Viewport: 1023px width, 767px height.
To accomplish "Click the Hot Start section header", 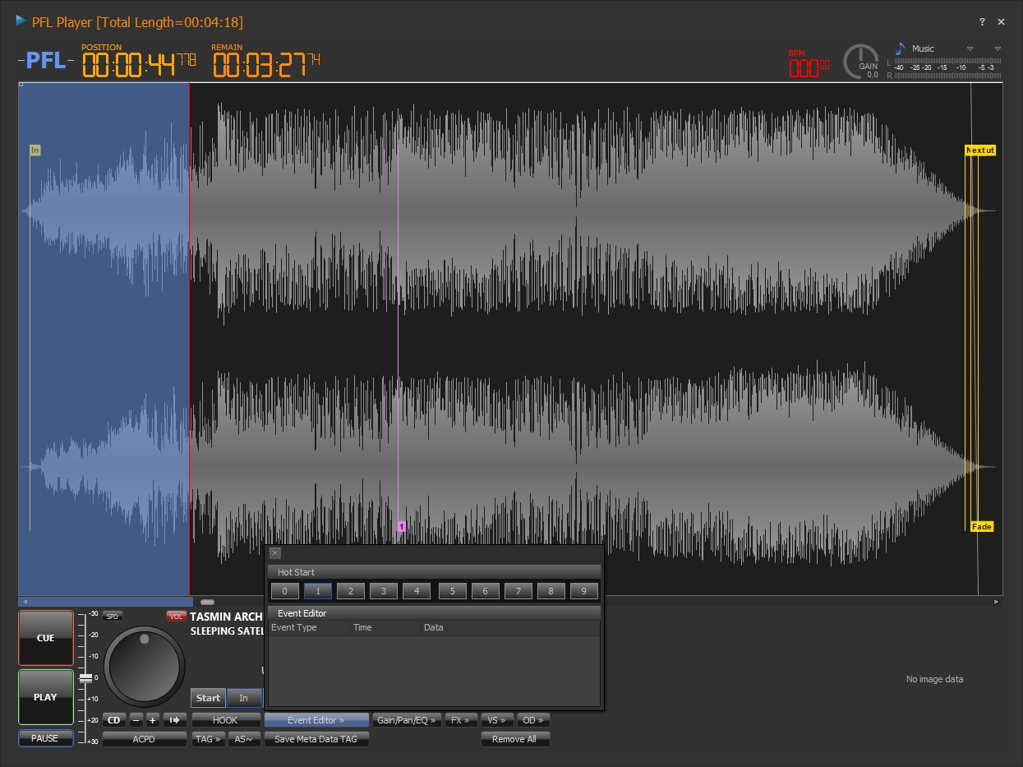I will (x=435, y=572).
